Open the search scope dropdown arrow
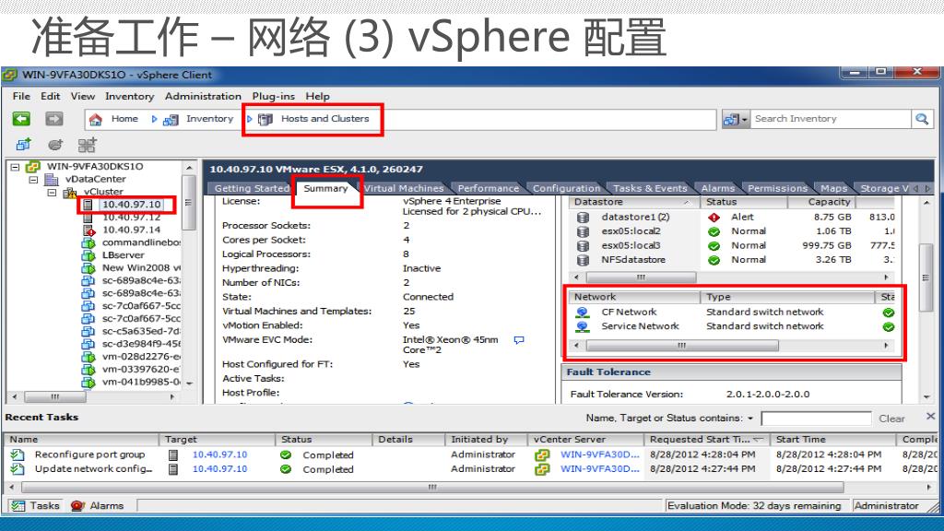Viewport: 944px width, 531px height. (744, 119)
